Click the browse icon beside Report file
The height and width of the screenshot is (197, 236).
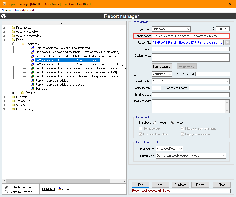[x=227, y=43]
